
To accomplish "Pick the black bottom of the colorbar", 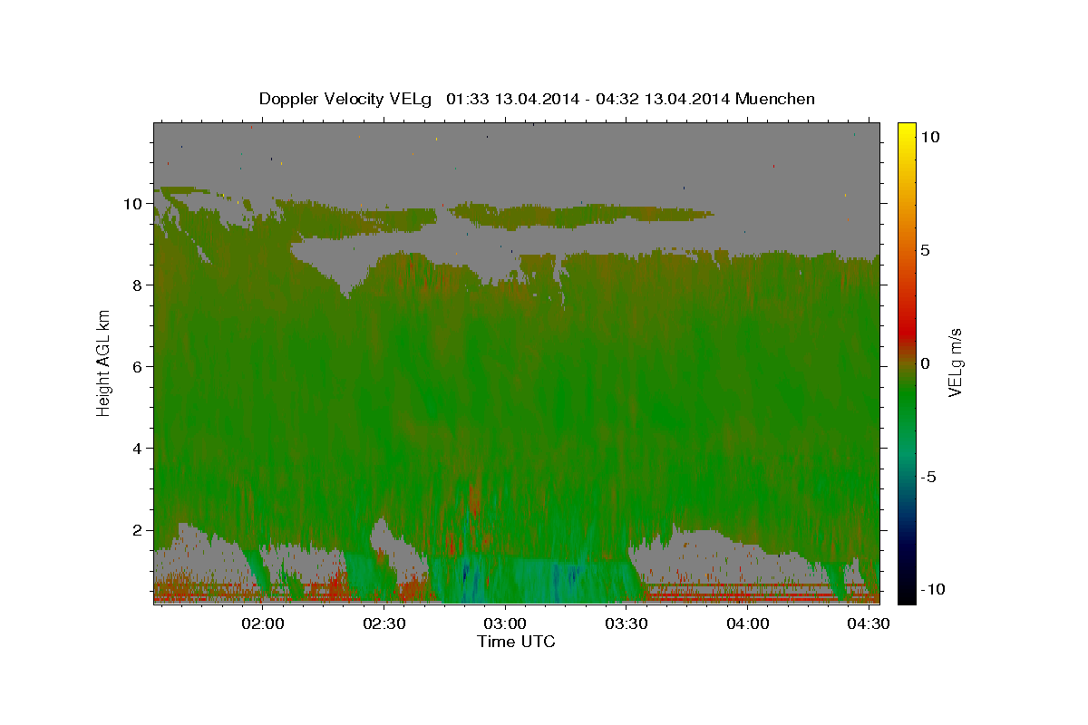I will 906,596.
